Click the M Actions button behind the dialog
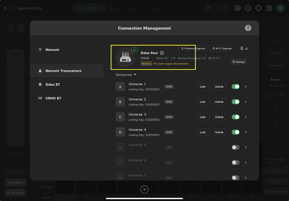This screenshot has width=289, height=201. [16, 193]
